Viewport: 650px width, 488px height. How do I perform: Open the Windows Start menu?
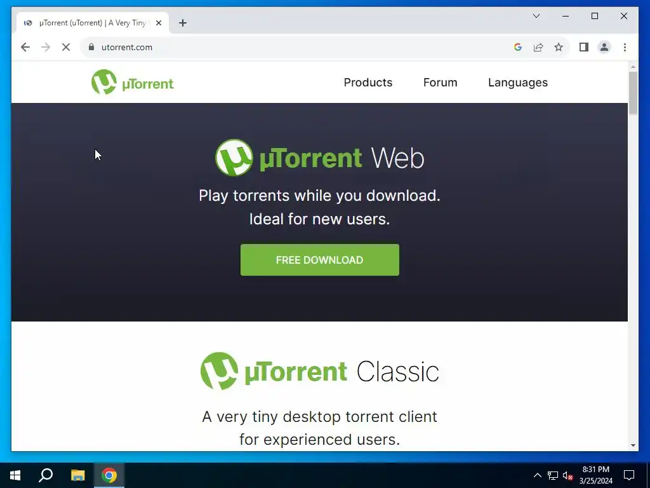click(15, 475)
